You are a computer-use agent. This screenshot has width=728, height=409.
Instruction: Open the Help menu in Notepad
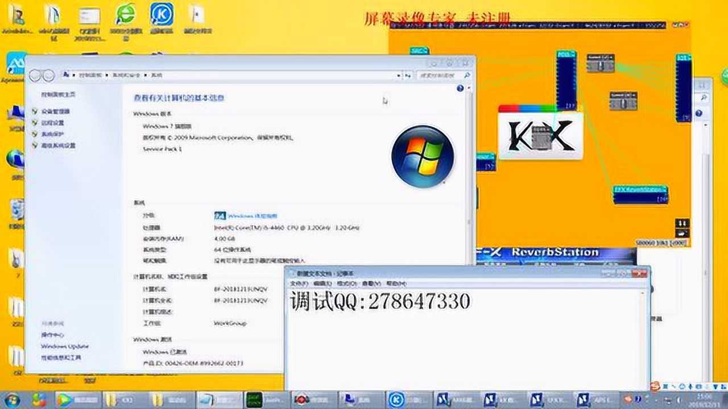point(396,283)
